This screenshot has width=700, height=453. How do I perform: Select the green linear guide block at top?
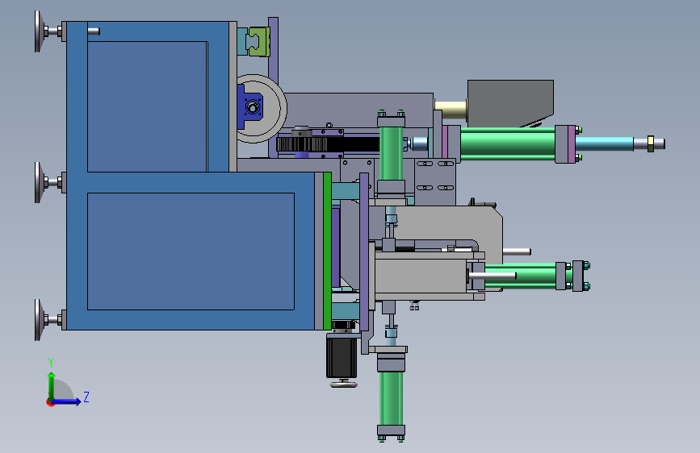[259, 41]
